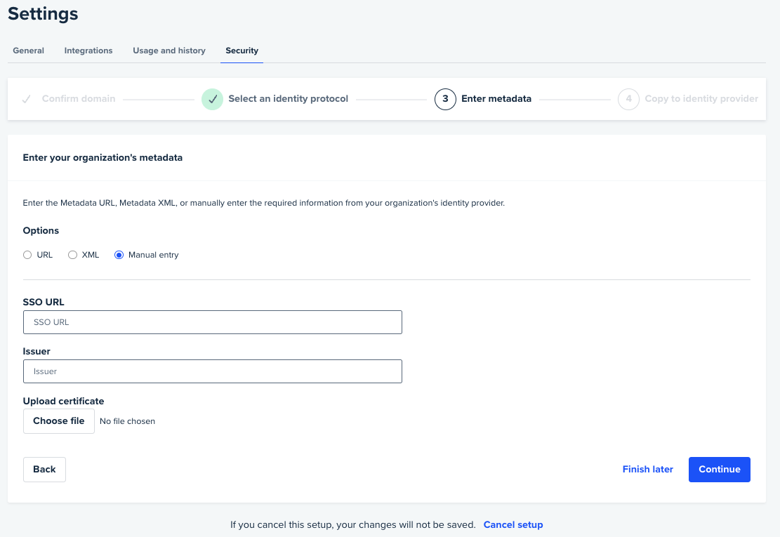Click Choose file to upload certificate
The width and height of the screenshot is (780, 537).
click(x=59, y=421)
